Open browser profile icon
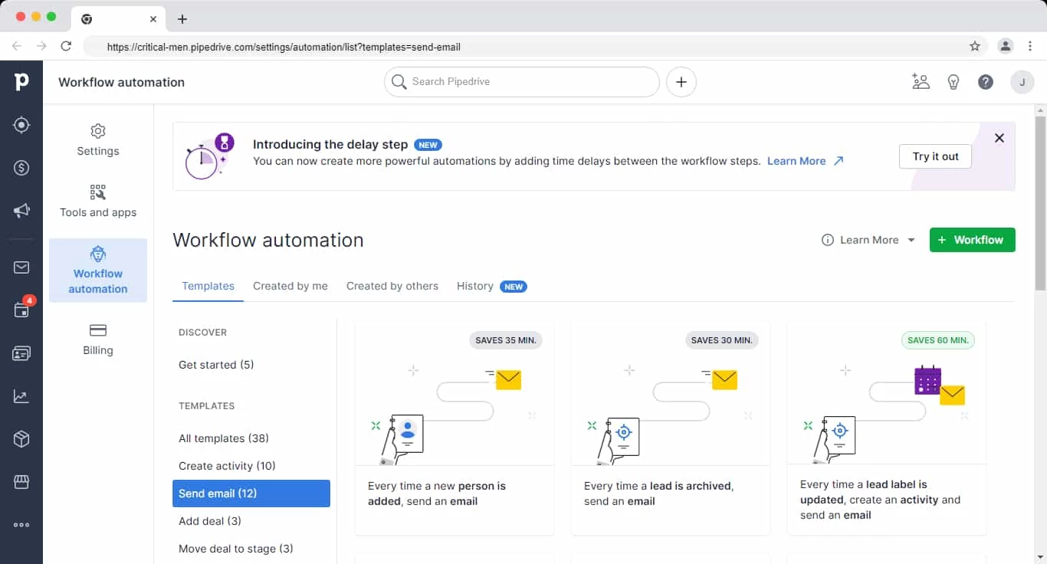 pyautogui.click(x=1006, y=46)
